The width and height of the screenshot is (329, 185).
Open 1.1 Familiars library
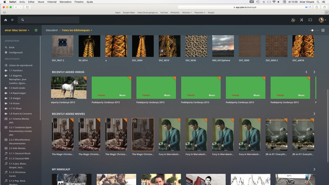(x=16, y=71)
